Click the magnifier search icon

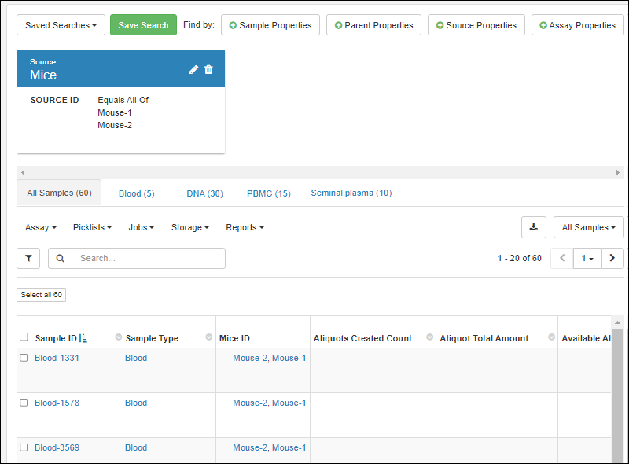click(x=60, y=258)
